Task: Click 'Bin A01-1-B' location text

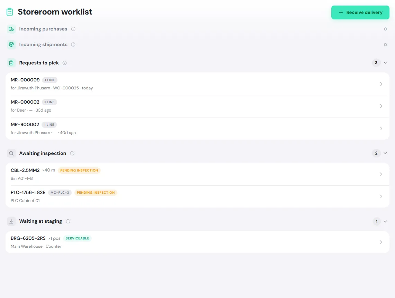Action: pos(22,178)
